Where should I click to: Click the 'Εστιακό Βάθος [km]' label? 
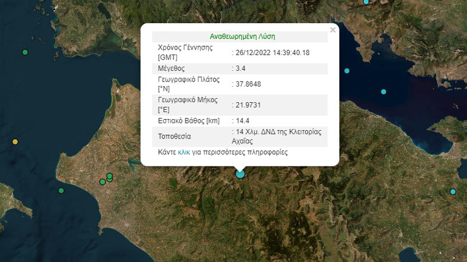[x=189, y=120]
